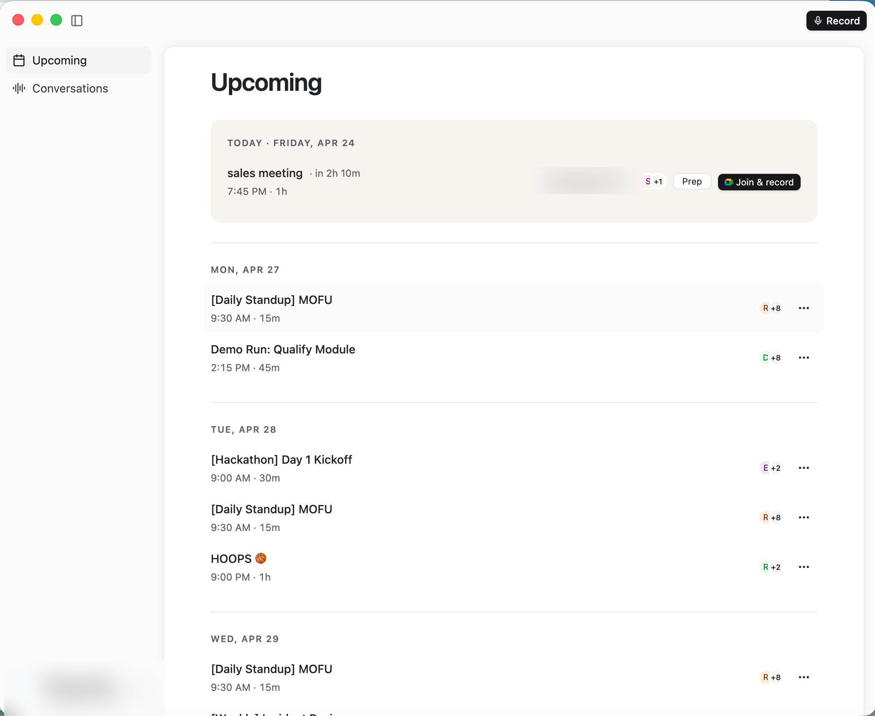The height and width of the screenshot is (716, 875).
Task: Click the MON, APR 27 date header
Action: pyautogui.click(x=245, y=270)
